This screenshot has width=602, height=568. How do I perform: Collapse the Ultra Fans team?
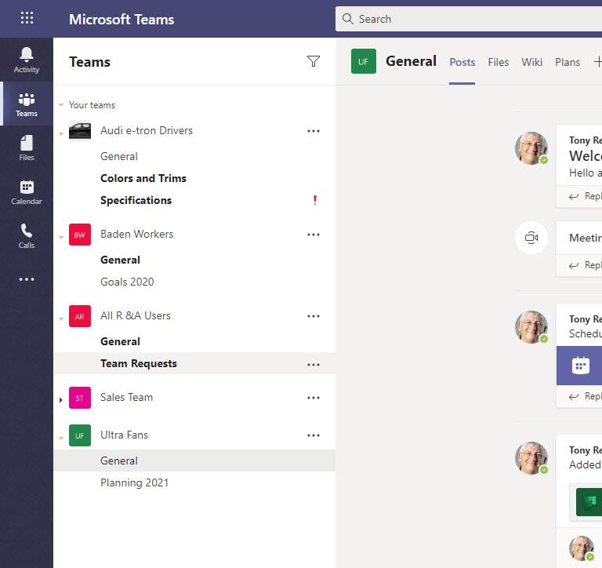[61, 438]
